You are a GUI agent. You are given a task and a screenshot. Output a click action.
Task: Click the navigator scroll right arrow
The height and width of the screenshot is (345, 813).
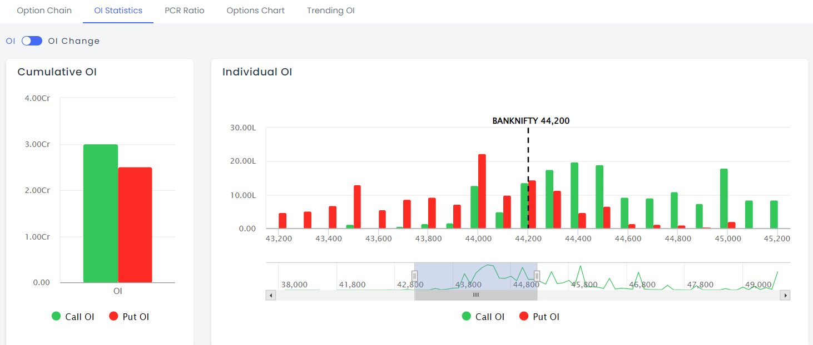tap(785, 296)
